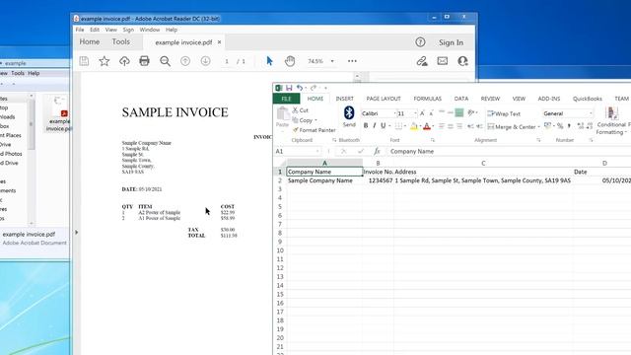Open the Alignment dialog launcher in Excel

coord(538,140)
